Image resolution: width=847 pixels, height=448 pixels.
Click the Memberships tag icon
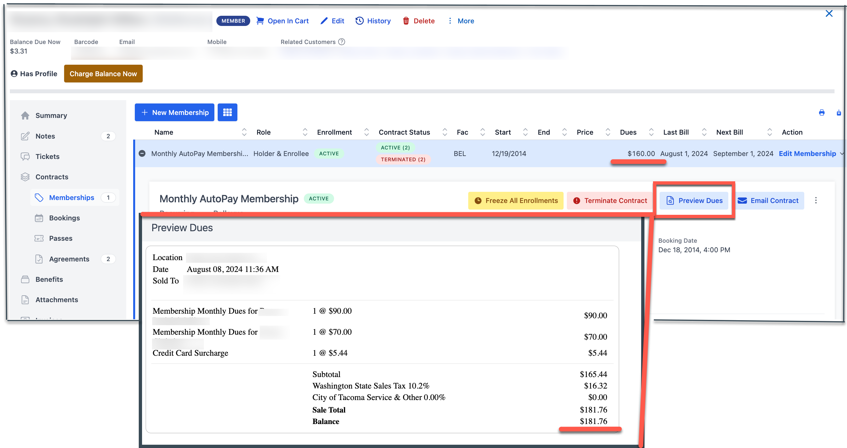point(39,197)
